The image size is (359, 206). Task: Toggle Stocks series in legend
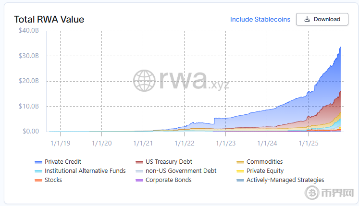click(53, 180)
